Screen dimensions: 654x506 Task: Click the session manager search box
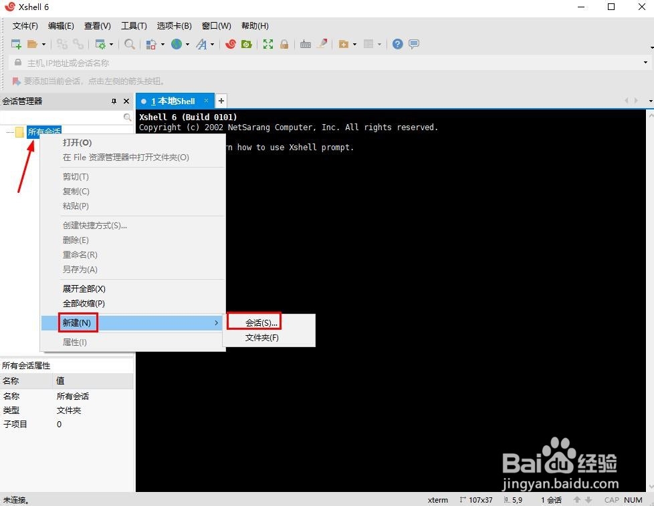(x=67, y=117)
